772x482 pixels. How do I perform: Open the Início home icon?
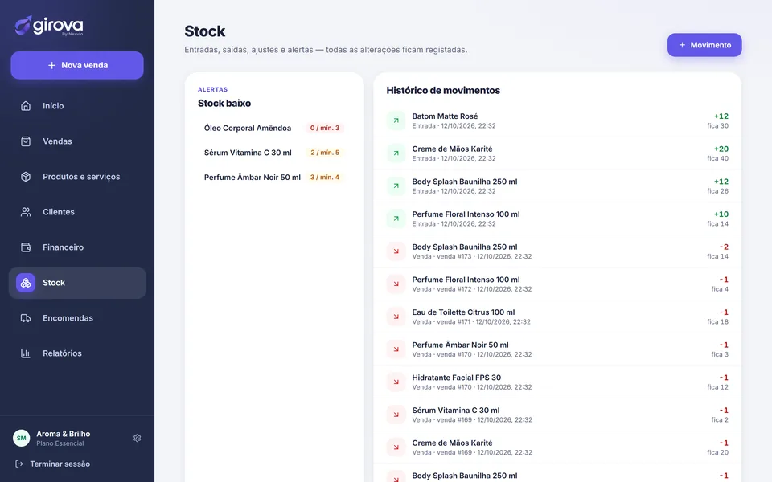[x=26, y=106]
